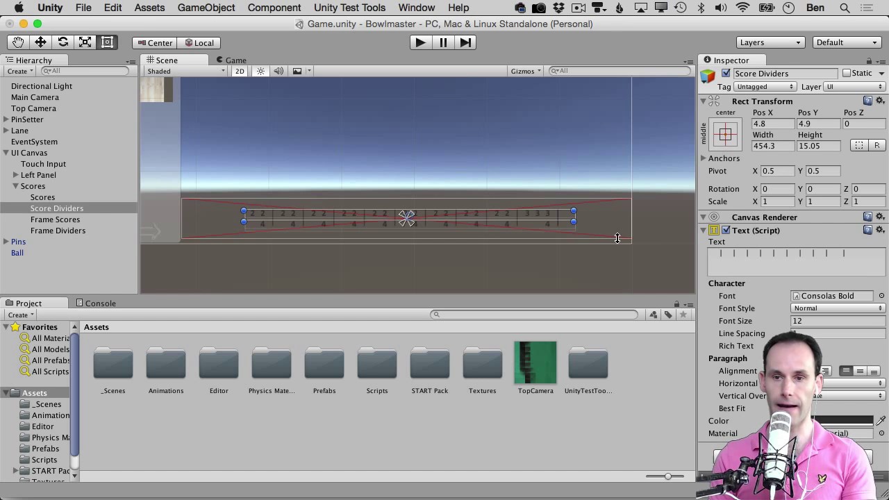Open the GameObject menu
This screenshot has height=500, width=889.
pos(205,8)
